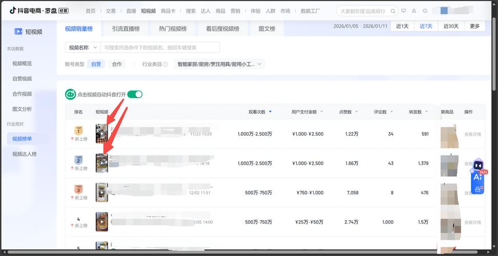The height and width of the screenshot is (256, 498).
Task: Click the 2.74万 likes value
Action: pyautogui.click(x=351, y=222)
